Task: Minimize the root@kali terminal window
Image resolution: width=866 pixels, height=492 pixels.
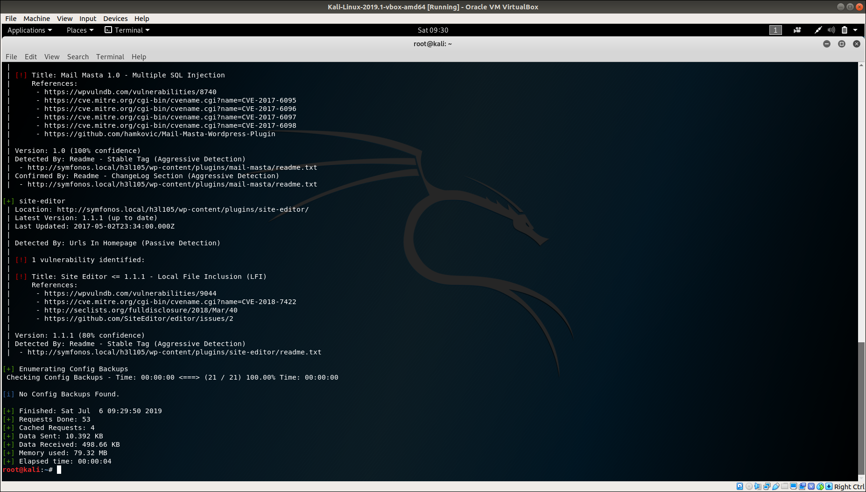Action: [827, 44]
